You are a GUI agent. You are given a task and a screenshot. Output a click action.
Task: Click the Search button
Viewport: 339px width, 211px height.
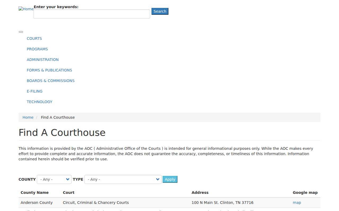tap(160, 11)
